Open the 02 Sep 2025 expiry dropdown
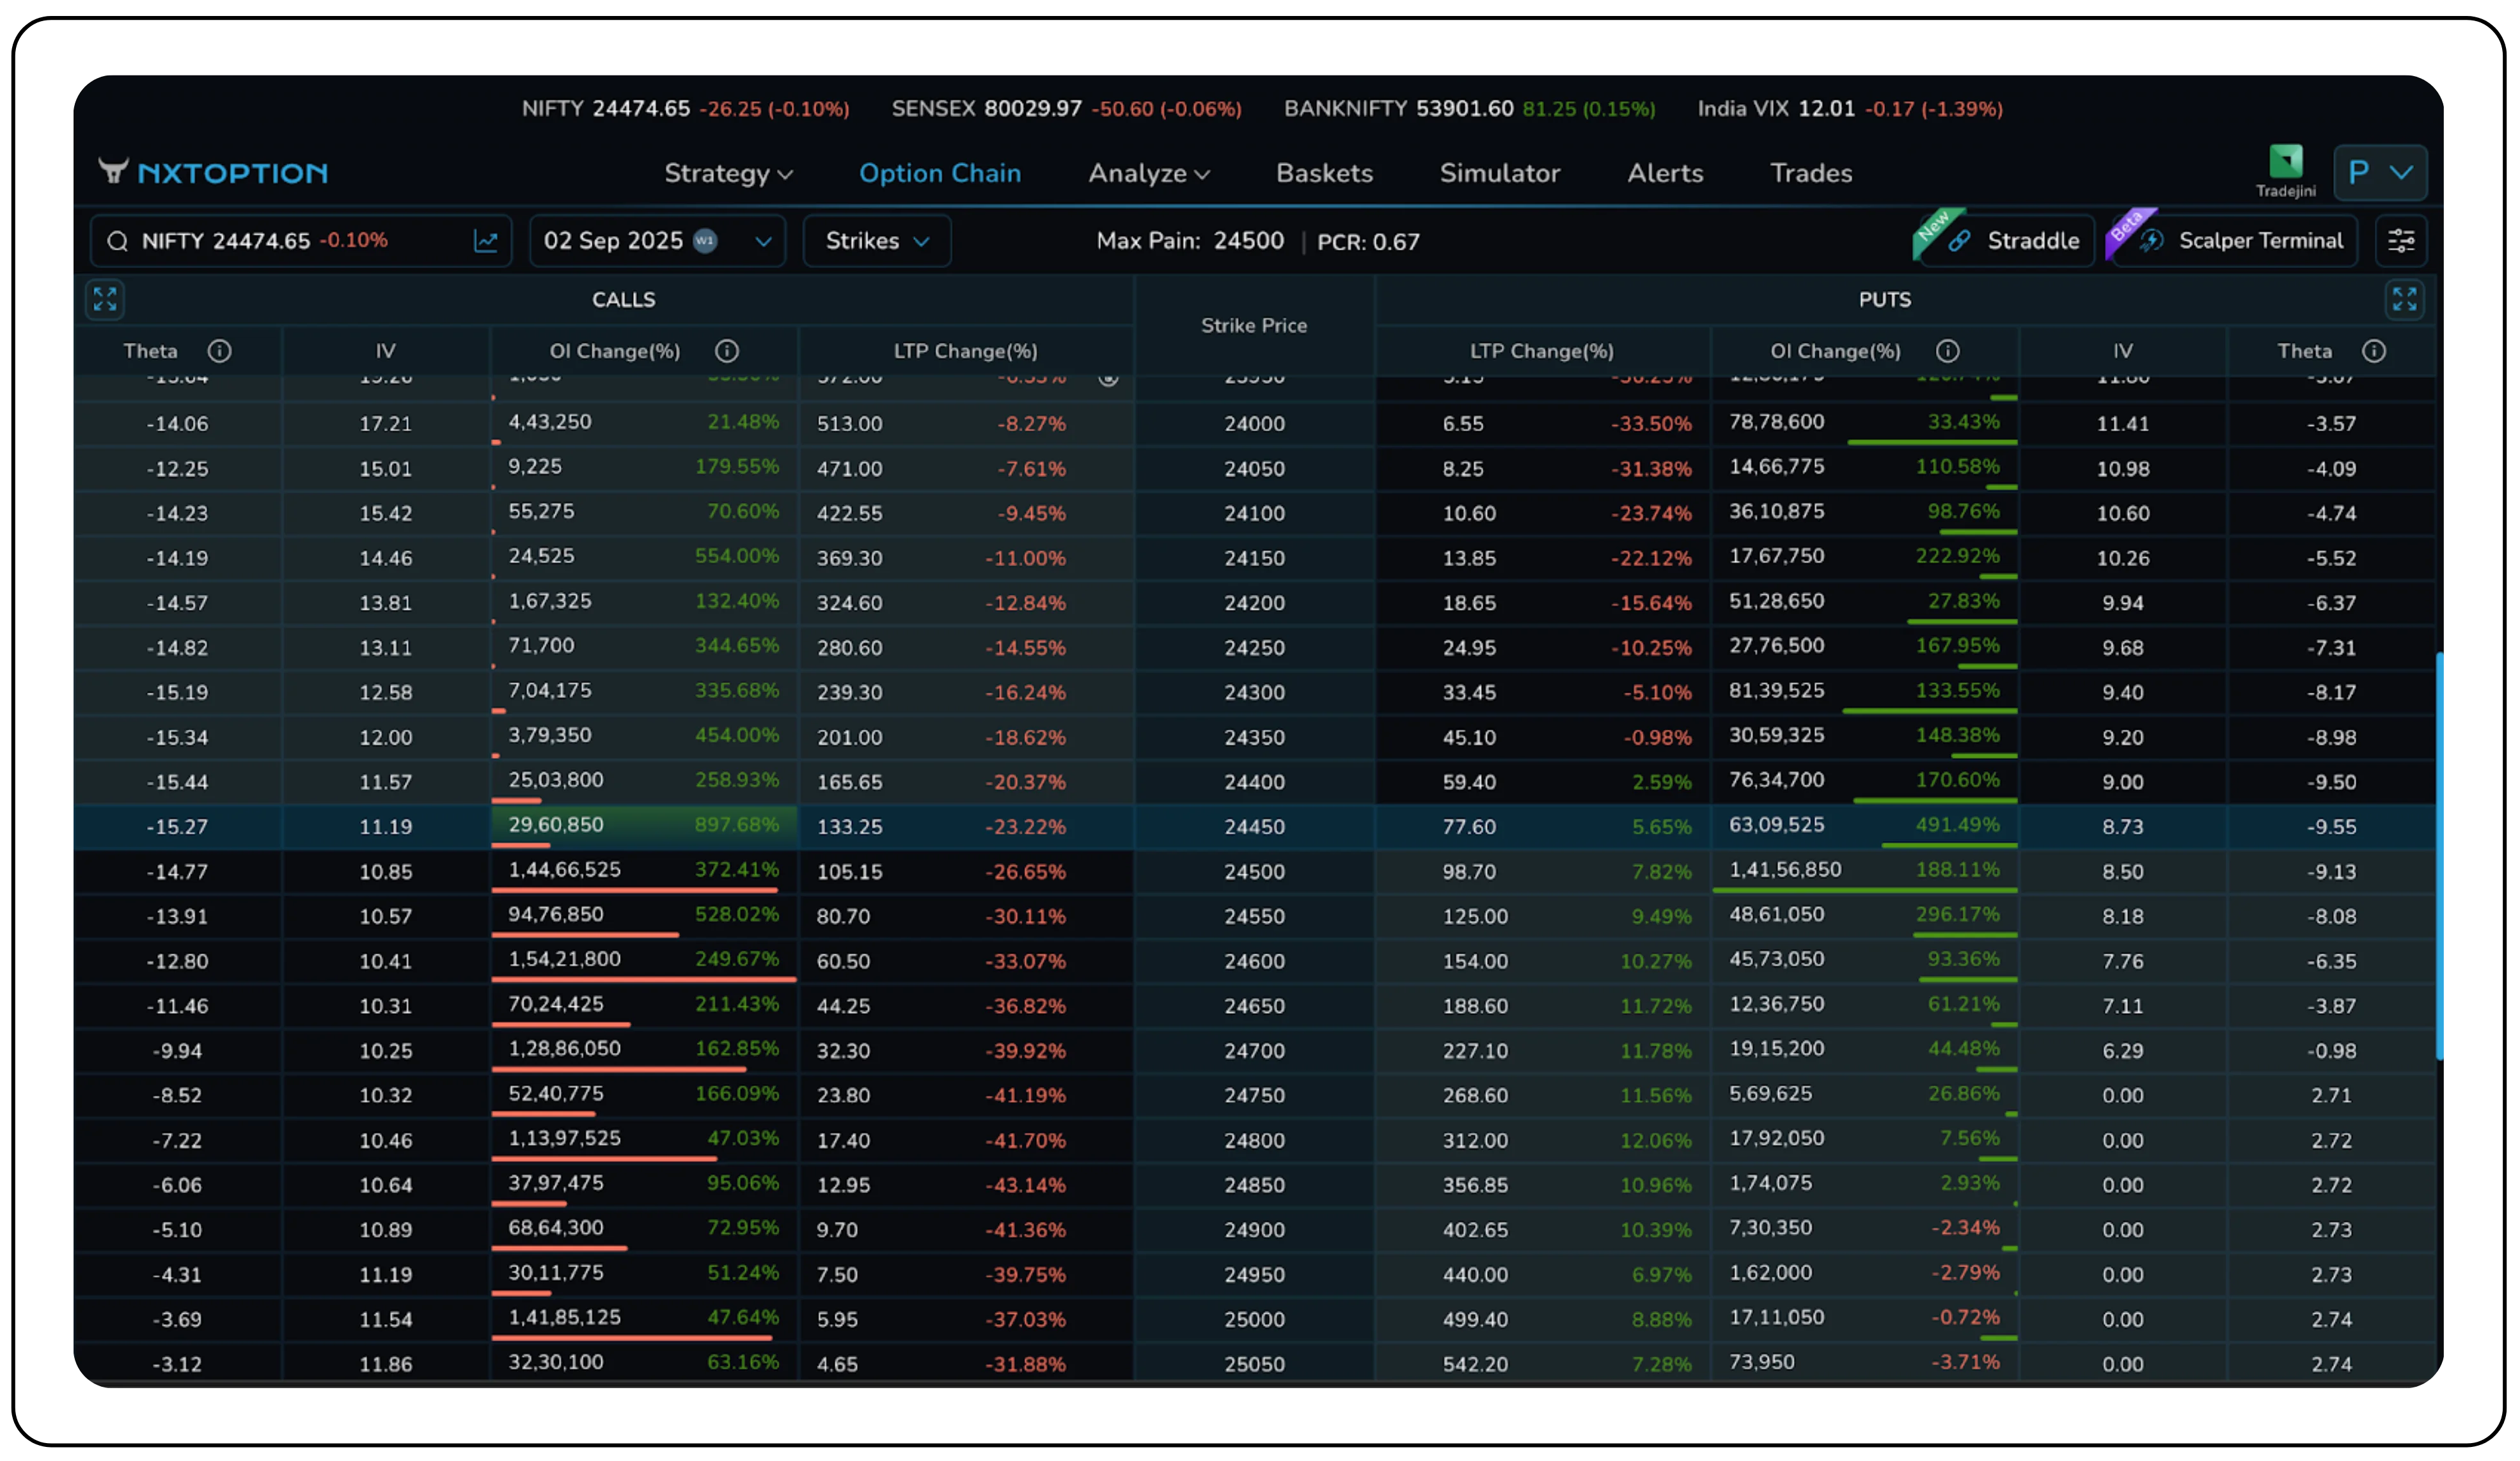The width and height of the screenshot is (2520, 1461). 657,241
